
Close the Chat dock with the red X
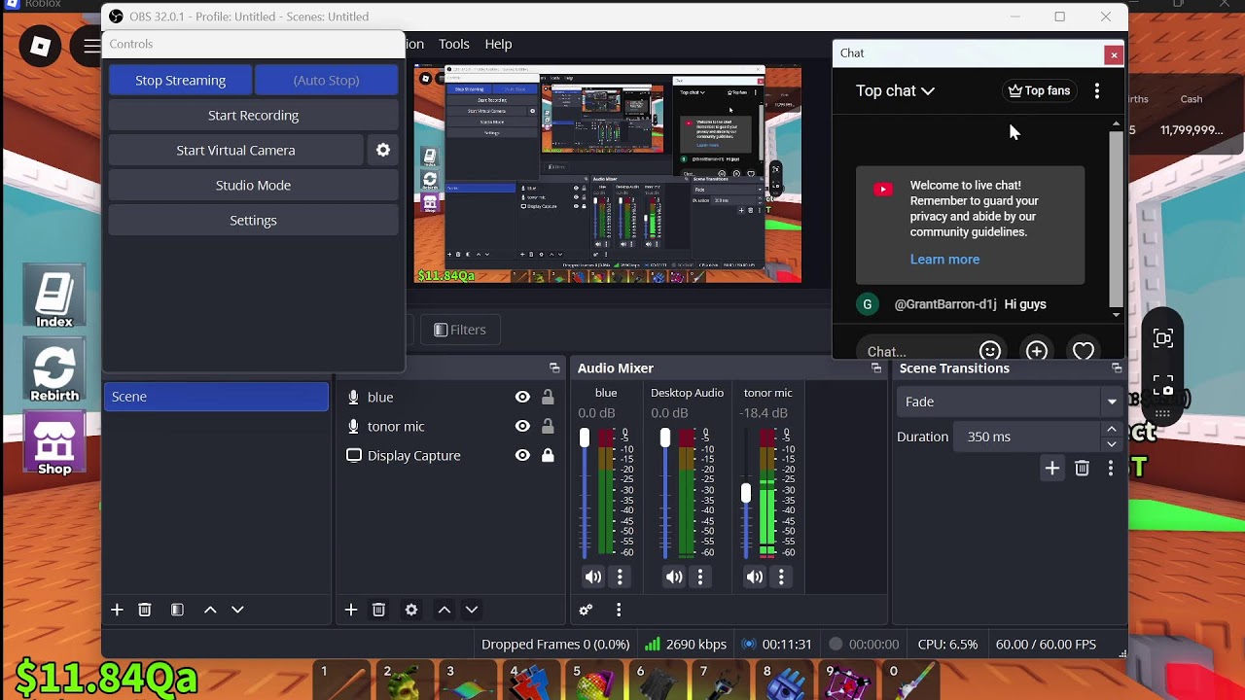1114,54
